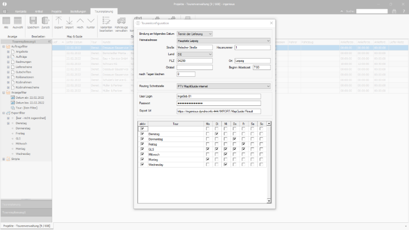
Task: Select Donnerstag in the Exportfilter tree
Action: tap(23, 128)
